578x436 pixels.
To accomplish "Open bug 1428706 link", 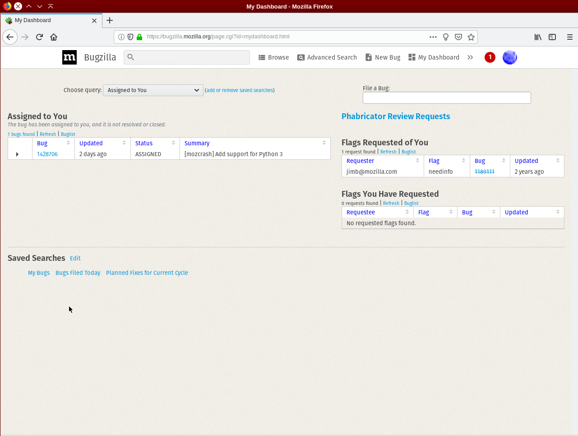I will click(x=47, y=154).
